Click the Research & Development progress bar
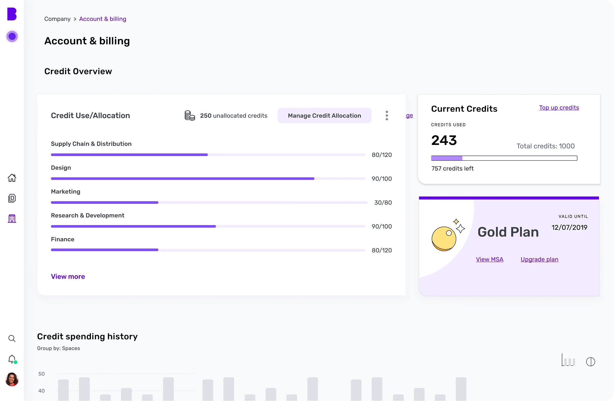The image size is (614, 401). pos(208,226)
